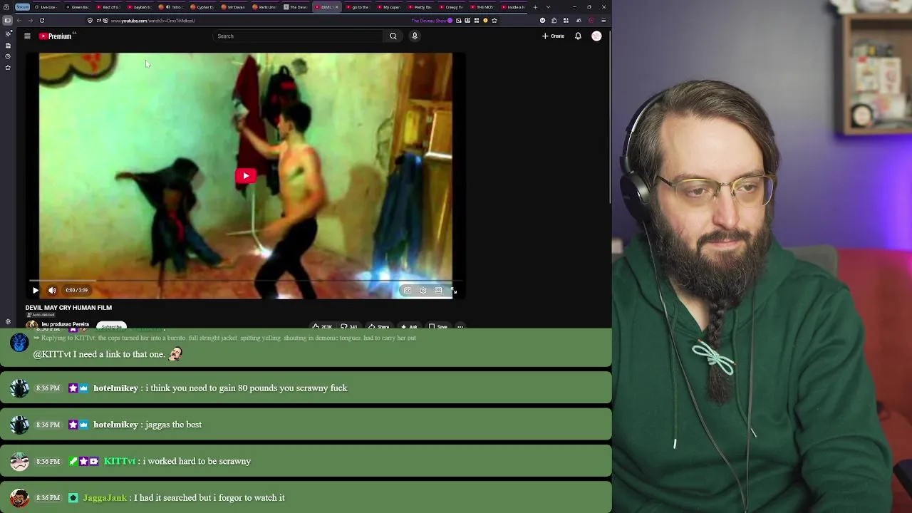Focus the YouTube search field

(298, 36)
